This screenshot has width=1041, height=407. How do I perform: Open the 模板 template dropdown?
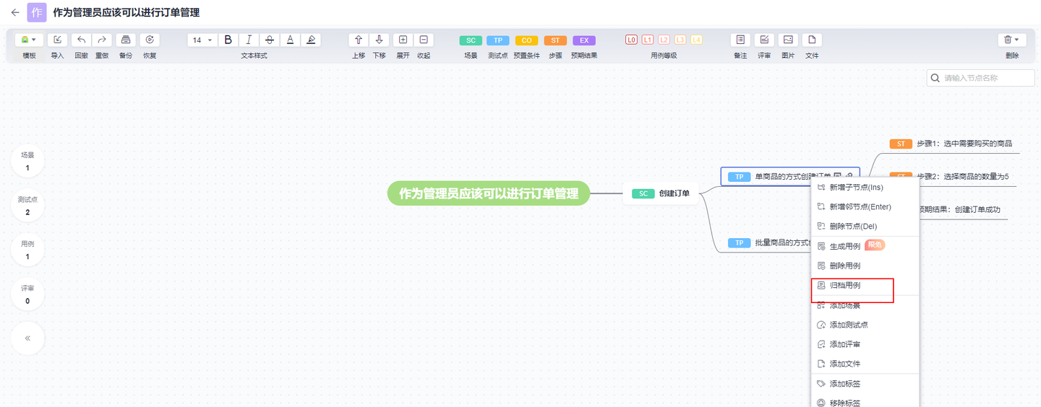tap(29, 40)
